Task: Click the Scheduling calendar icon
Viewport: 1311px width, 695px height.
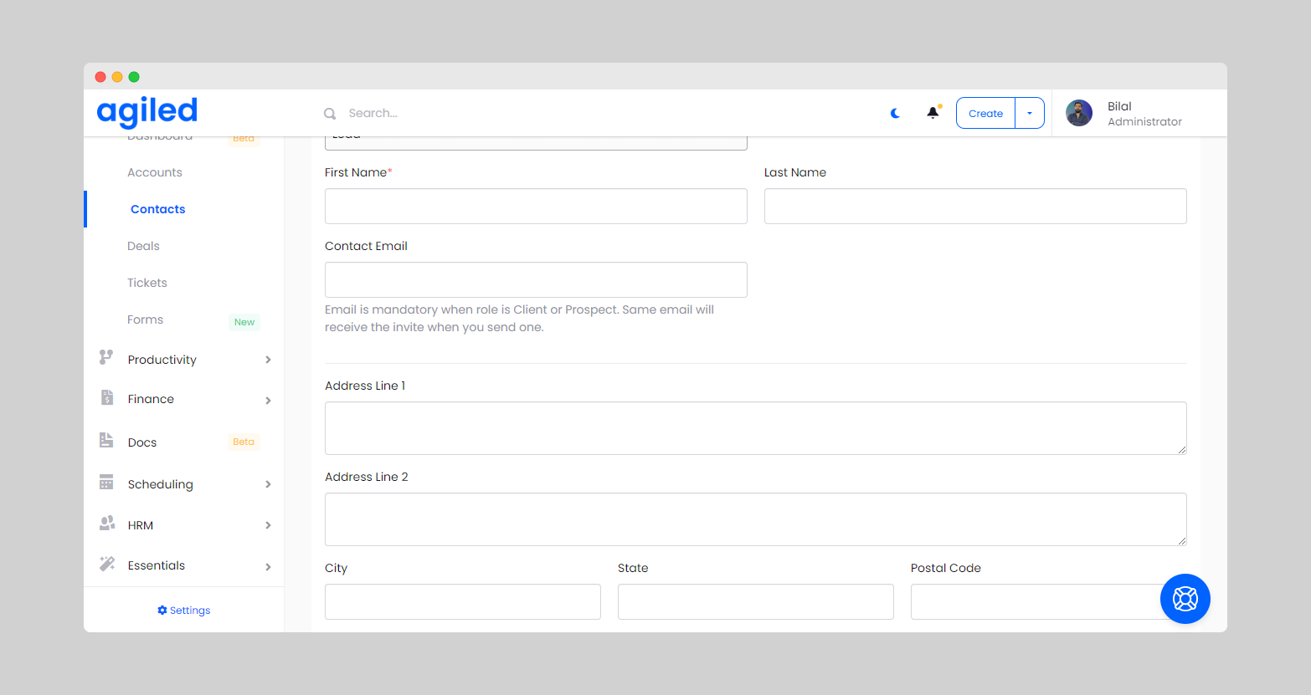Action: pos(106,483)
